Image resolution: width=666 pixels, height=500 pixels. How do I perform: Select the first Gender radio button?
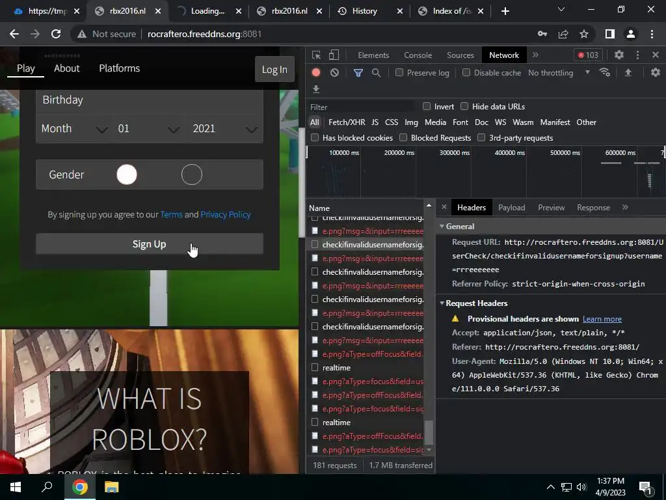click(127, 174)
